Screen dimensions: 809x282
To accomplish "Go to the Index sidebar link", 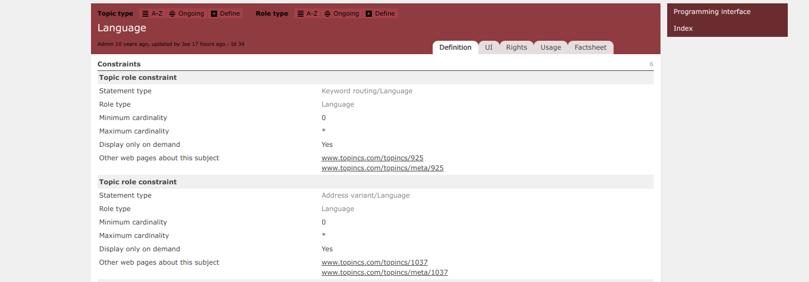I will point(683,28).
